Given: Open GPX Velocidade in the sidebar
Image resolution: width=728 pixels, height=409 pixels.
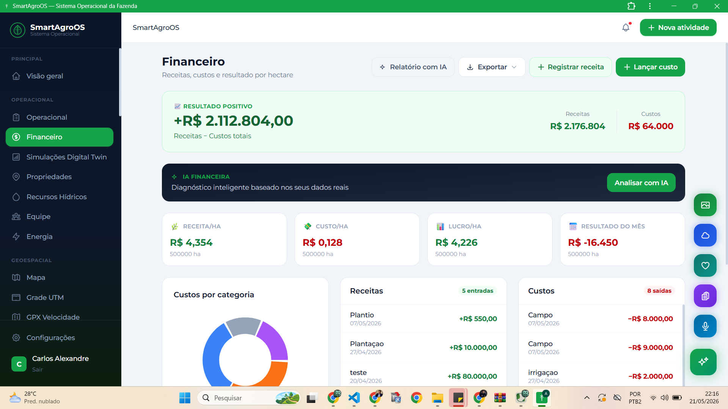Looking at the screenshot, I should (60, 317).
